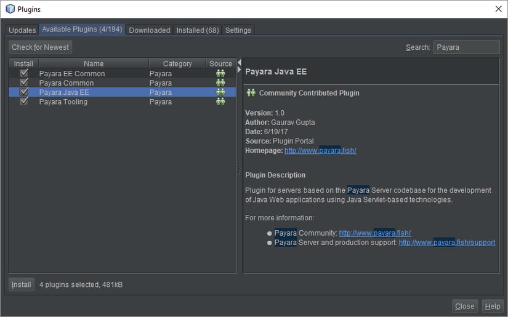
Task: Click the 'Source: Plugin Portal' text
Action: [x=280, y=141]
